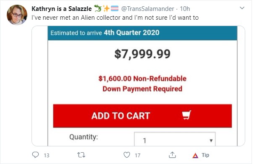This screenshot has height=164, width=257.
Task: Like the tweet with the heart icon
Action: click(127, 155)
